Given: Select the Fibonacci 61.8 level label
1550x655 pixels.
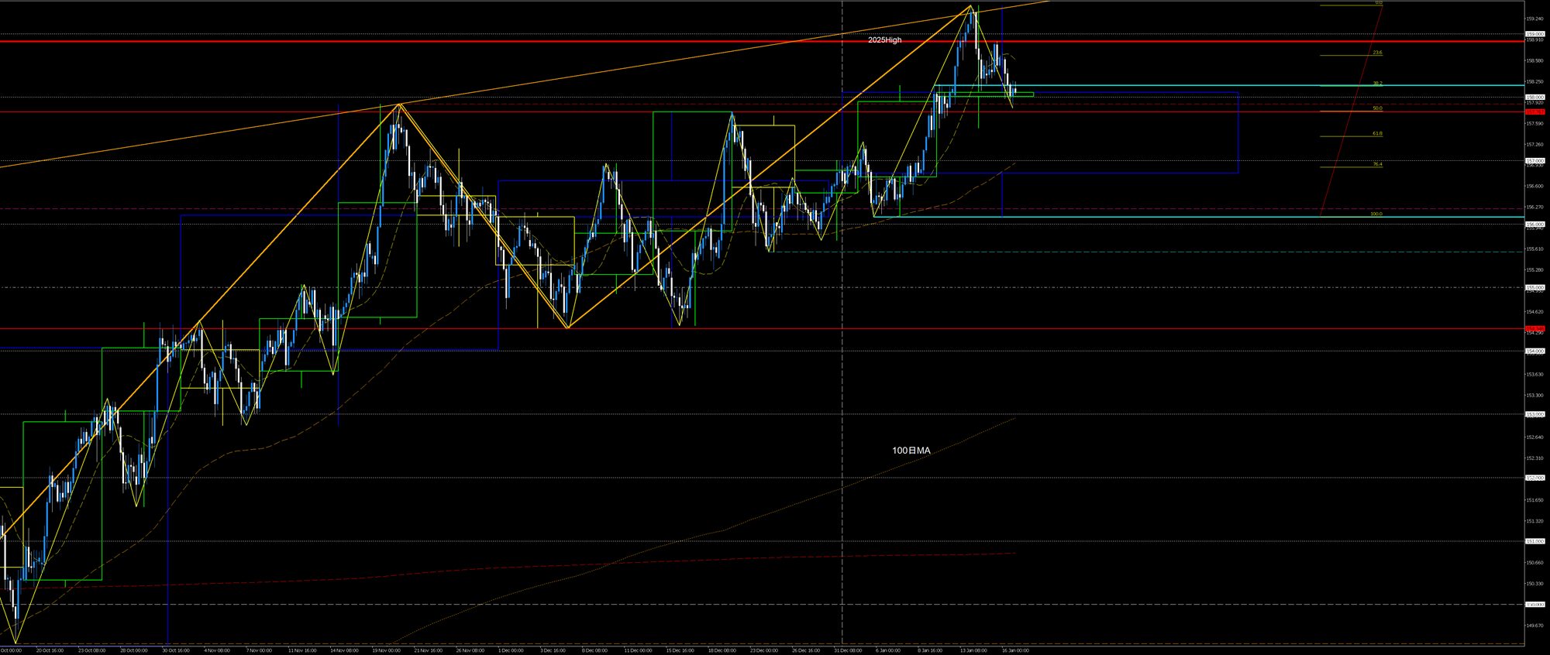Looking at the screenshot, I should click(1377, 133).
